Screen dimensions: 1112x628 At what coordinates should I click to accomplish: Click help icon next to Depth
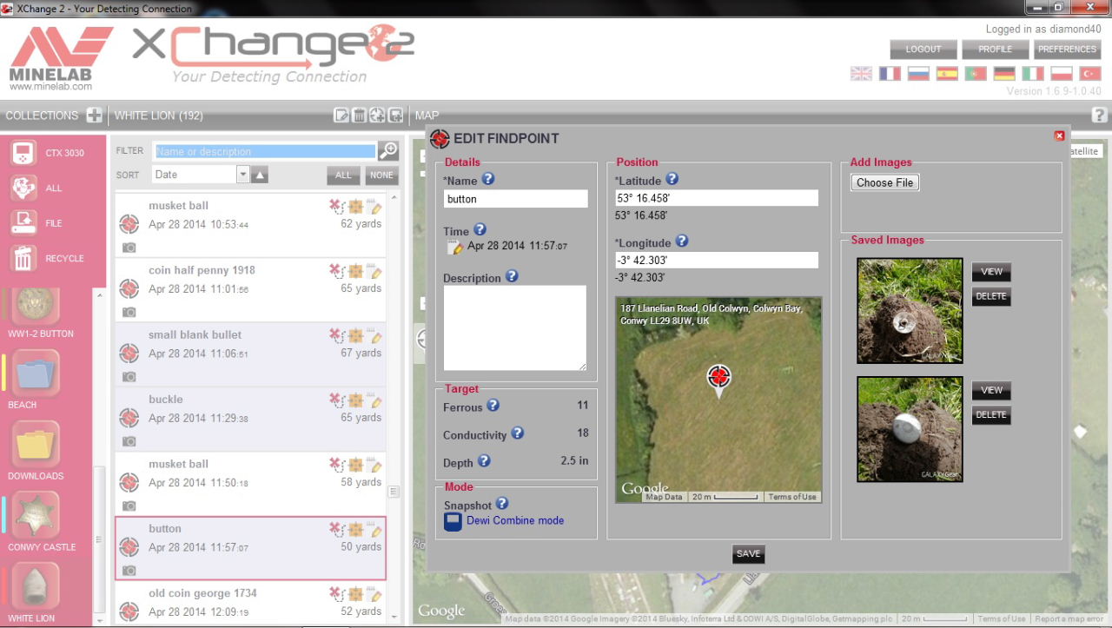tap(484, 461)
